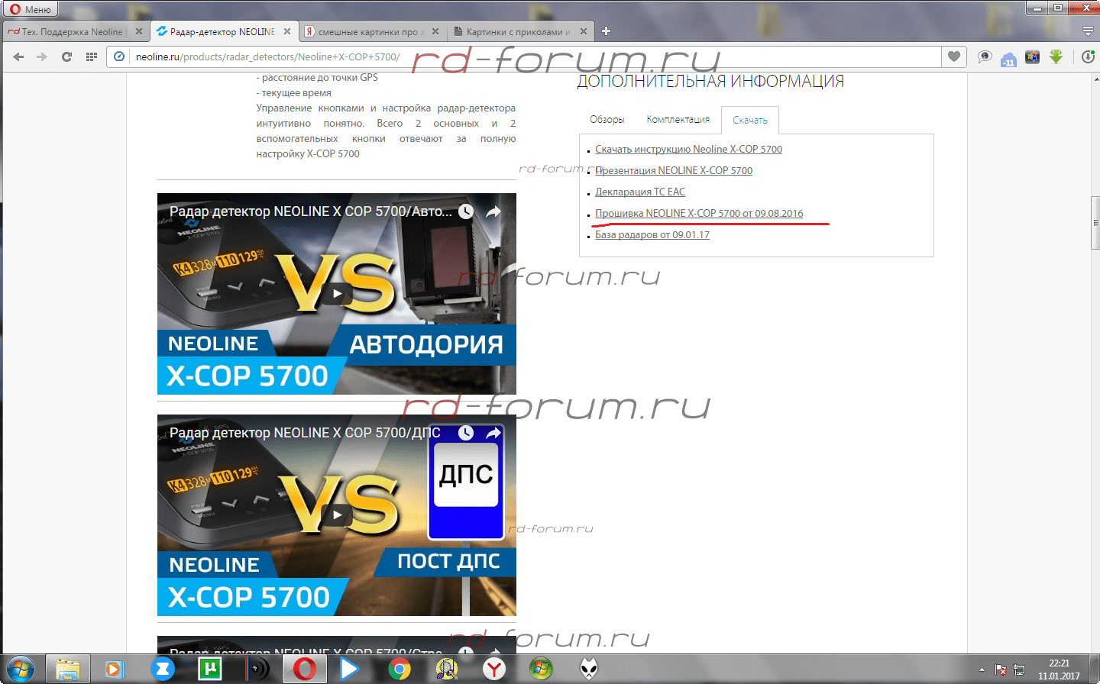1100x684 pixels.
Task: Go back with the browser back arrow
Action: [x=19, y=56]
